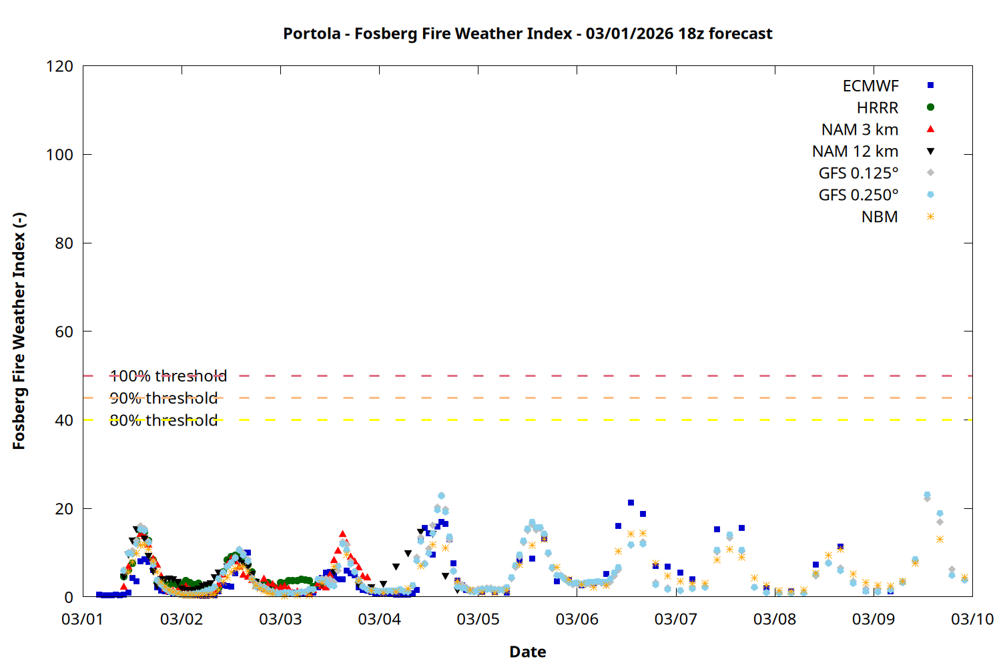Click the ECMWF blue square legend marker

click(x=930, y=85)
